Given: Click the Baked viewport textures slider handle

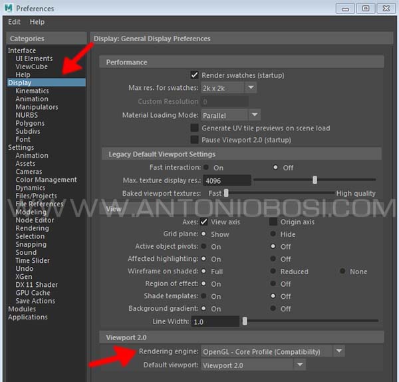Looking at the screenshot, I should coord(226,193).
